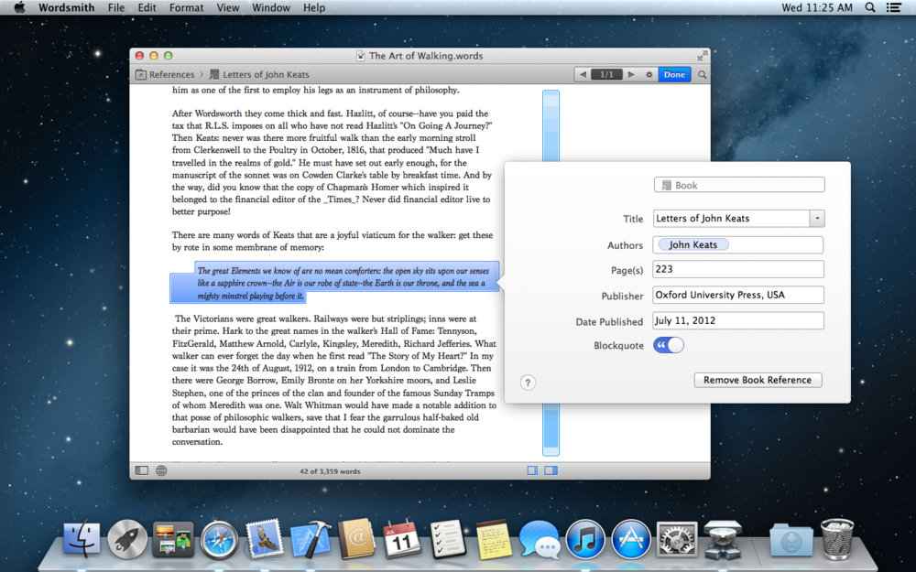Open the Help menu
Screen dimensions: 916x572
[313, 7]
